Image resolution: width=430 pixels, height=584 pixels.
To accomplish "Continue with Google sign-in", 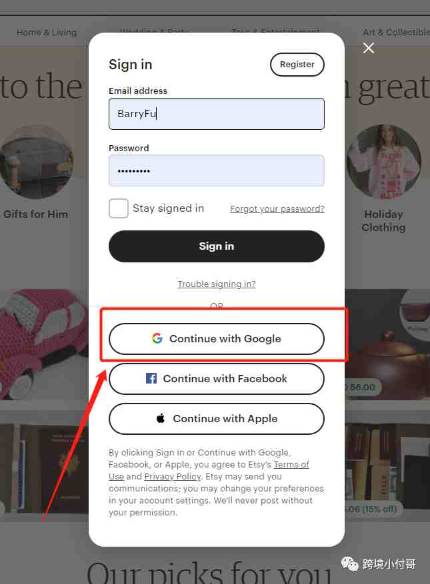I will click(217, 339).
